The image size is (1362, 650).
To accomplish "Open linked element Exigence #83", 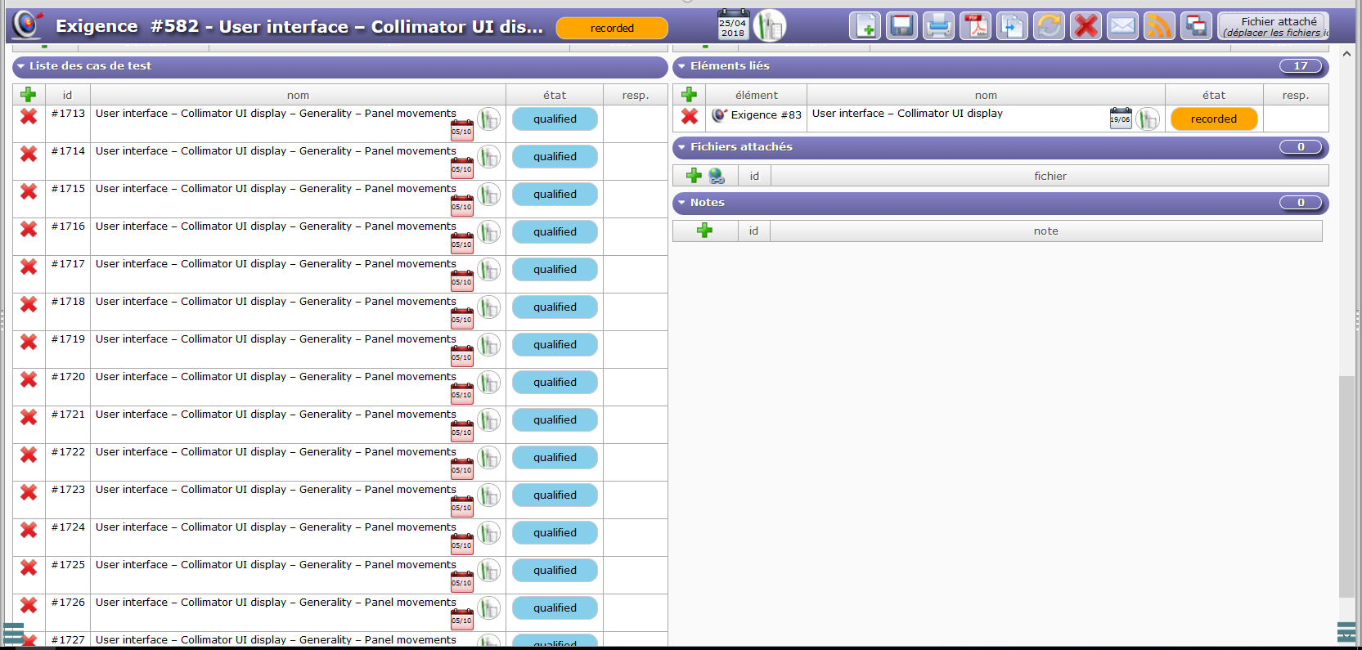I will [766, 115].
